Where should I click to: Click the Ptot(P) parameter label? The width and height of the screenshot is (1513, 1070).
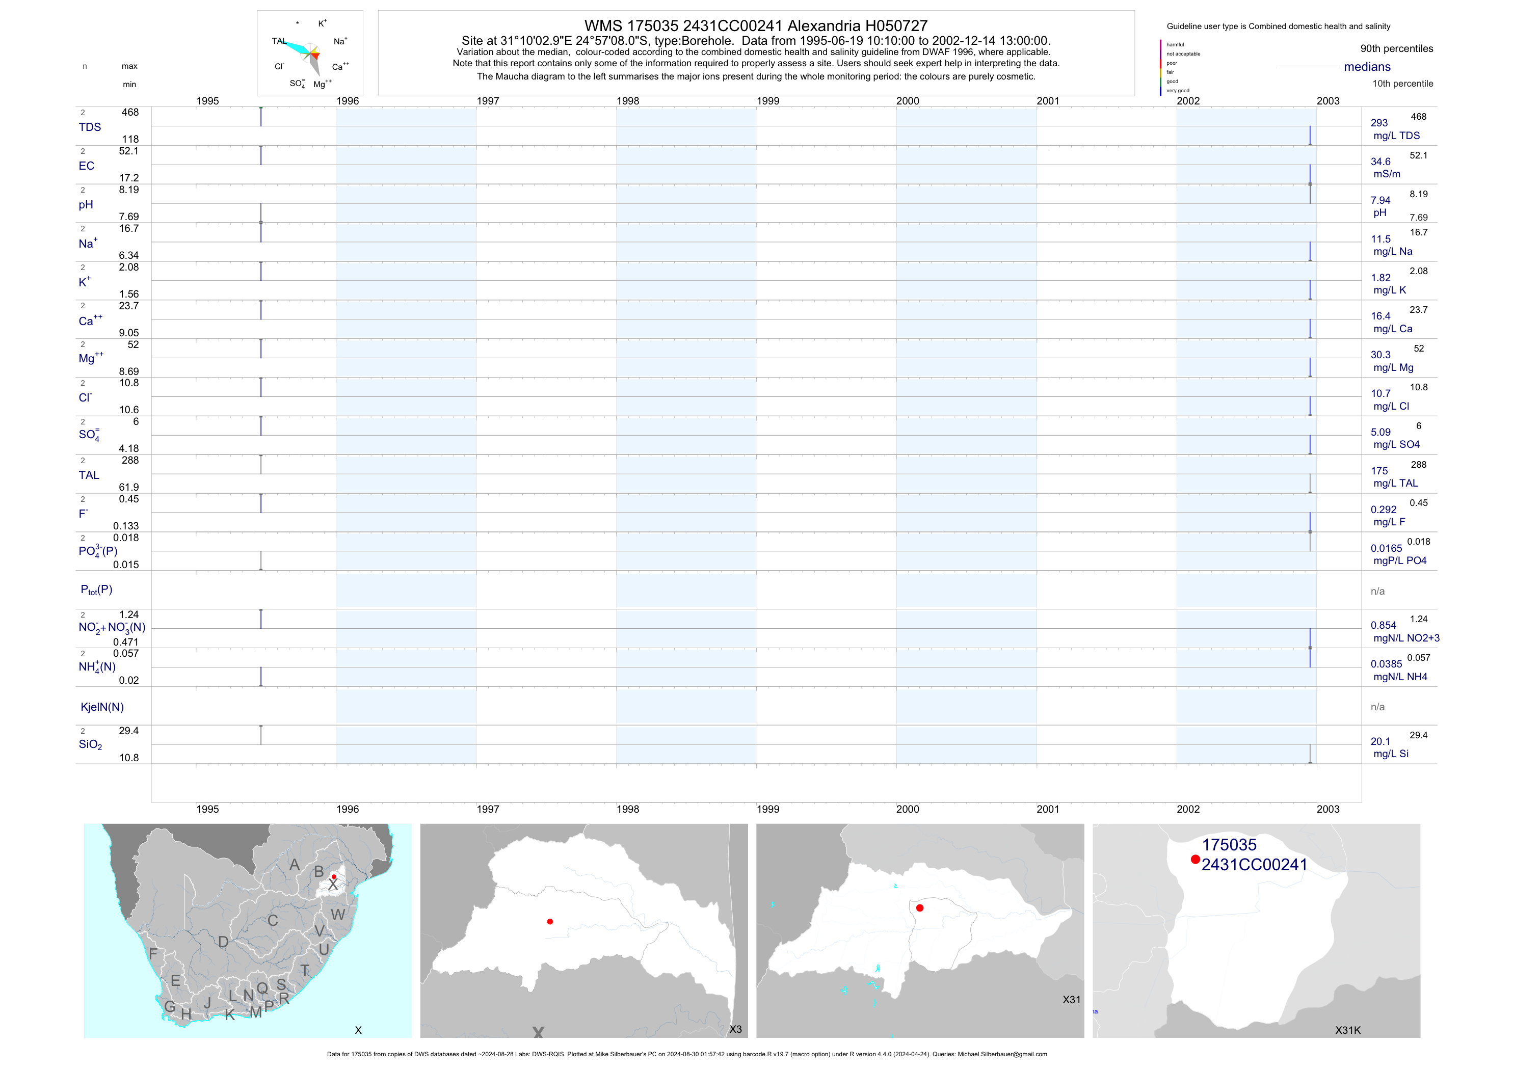point(96,590)
